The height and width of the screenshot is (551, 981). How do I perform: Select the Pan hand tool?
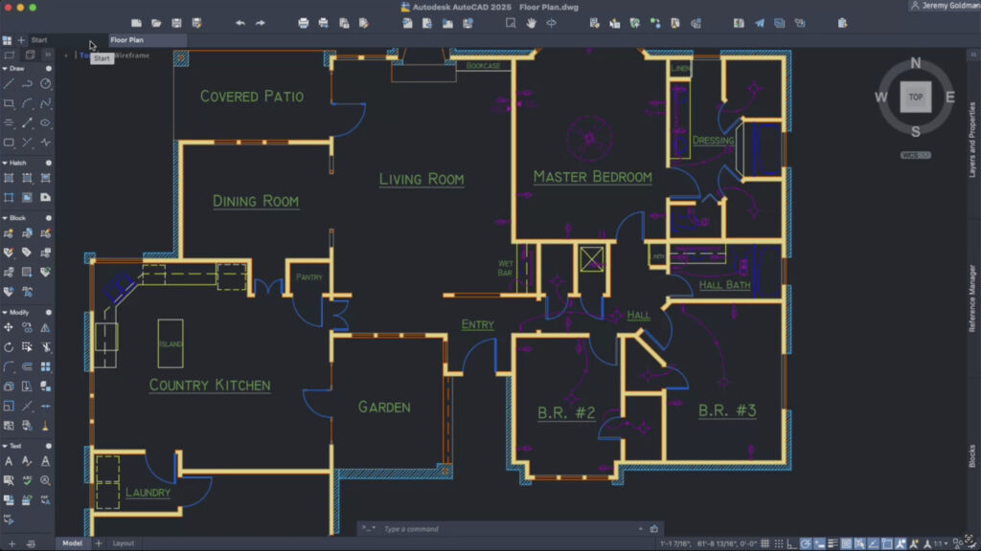pyautogui.click(x=532, y=23)
